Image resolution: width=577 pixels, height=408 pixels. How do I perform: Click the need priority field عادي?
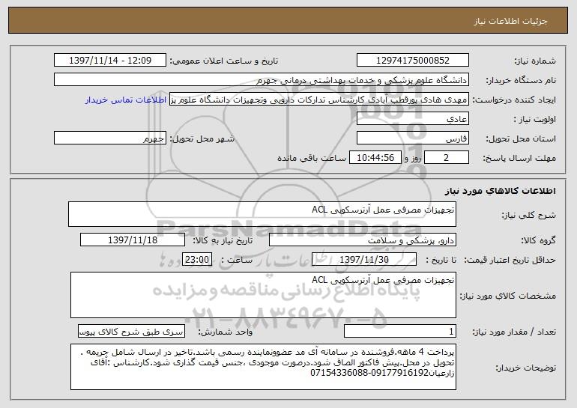pos(412,119)
